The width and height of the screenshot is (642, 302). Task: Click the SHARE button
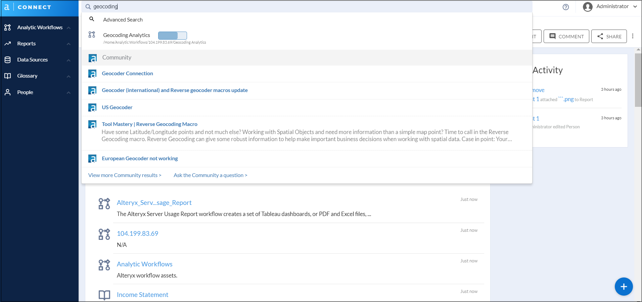(609, 36)
